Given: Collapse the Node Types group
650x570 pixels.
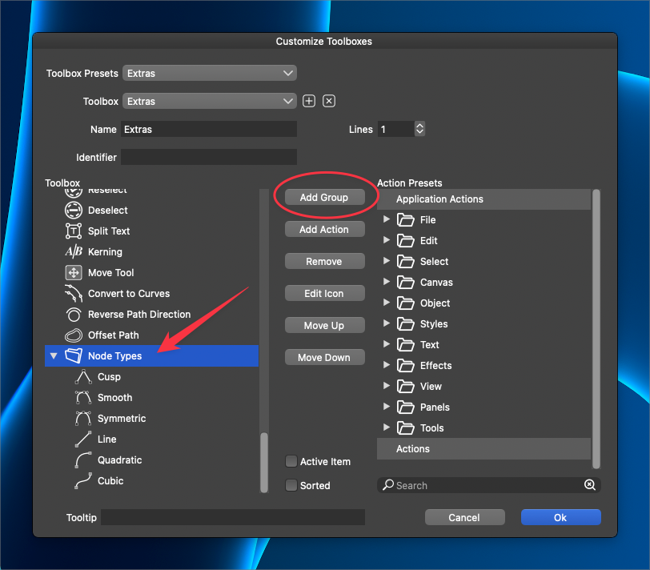Looking at the screenshot, I should (x=54, y=356).
